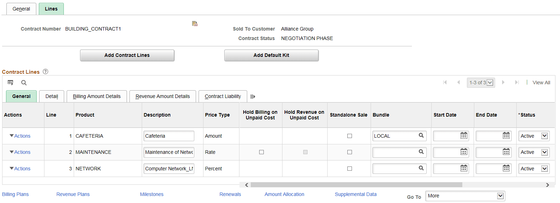Image resolution: width=560 pixels, height=203 pixels.
Task: Click the last page navigation arrow
Action: 517,82
